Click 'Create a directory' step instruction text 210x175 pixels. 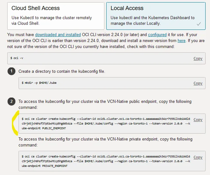(x=62, y=72)
